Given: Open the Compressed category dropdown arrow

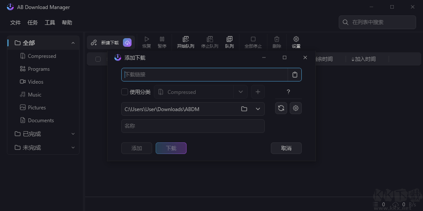Looking at the screenshot, I should click(241, 92).
